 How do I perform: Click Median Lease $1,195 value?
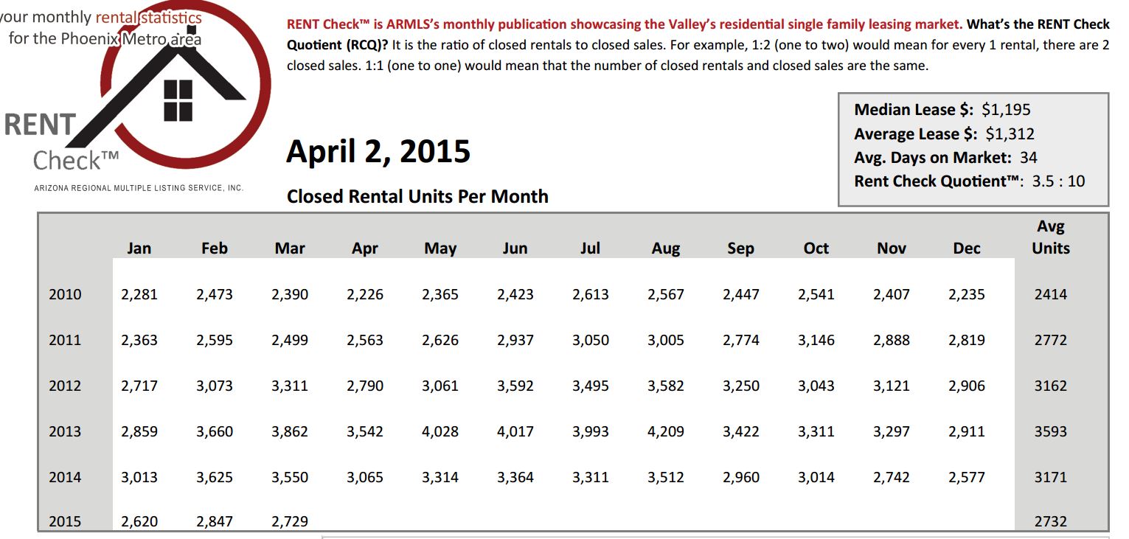1006,110
